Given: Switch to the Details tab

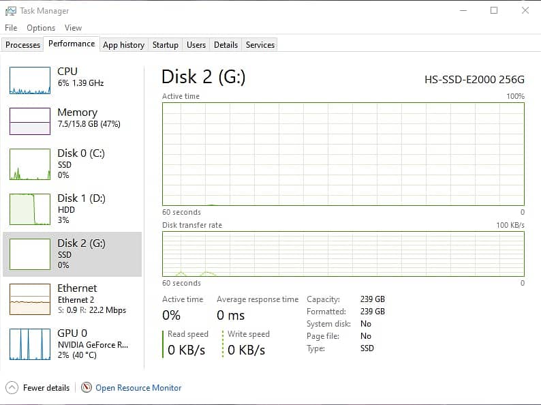Looking at the screenshot, I should coord(226,45).
